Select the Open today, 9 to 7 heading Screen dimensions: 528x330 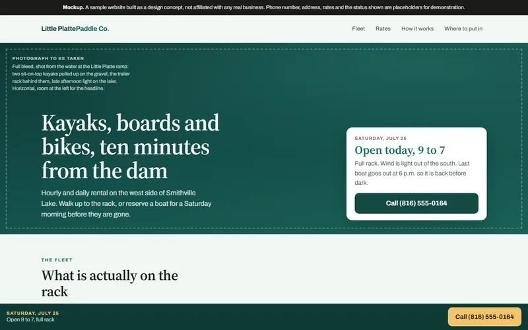[400, 150]
